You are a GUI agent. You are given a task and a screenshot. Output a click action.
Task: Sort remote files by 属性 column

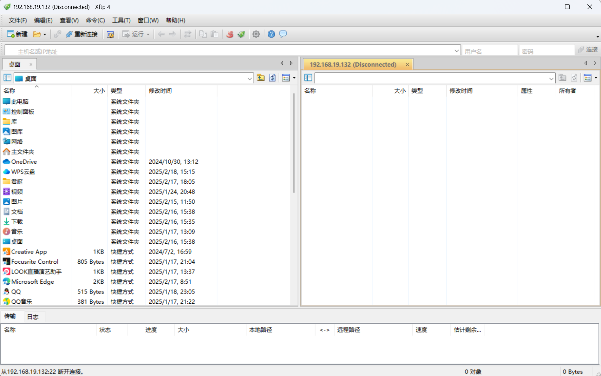tap(537, 91)
